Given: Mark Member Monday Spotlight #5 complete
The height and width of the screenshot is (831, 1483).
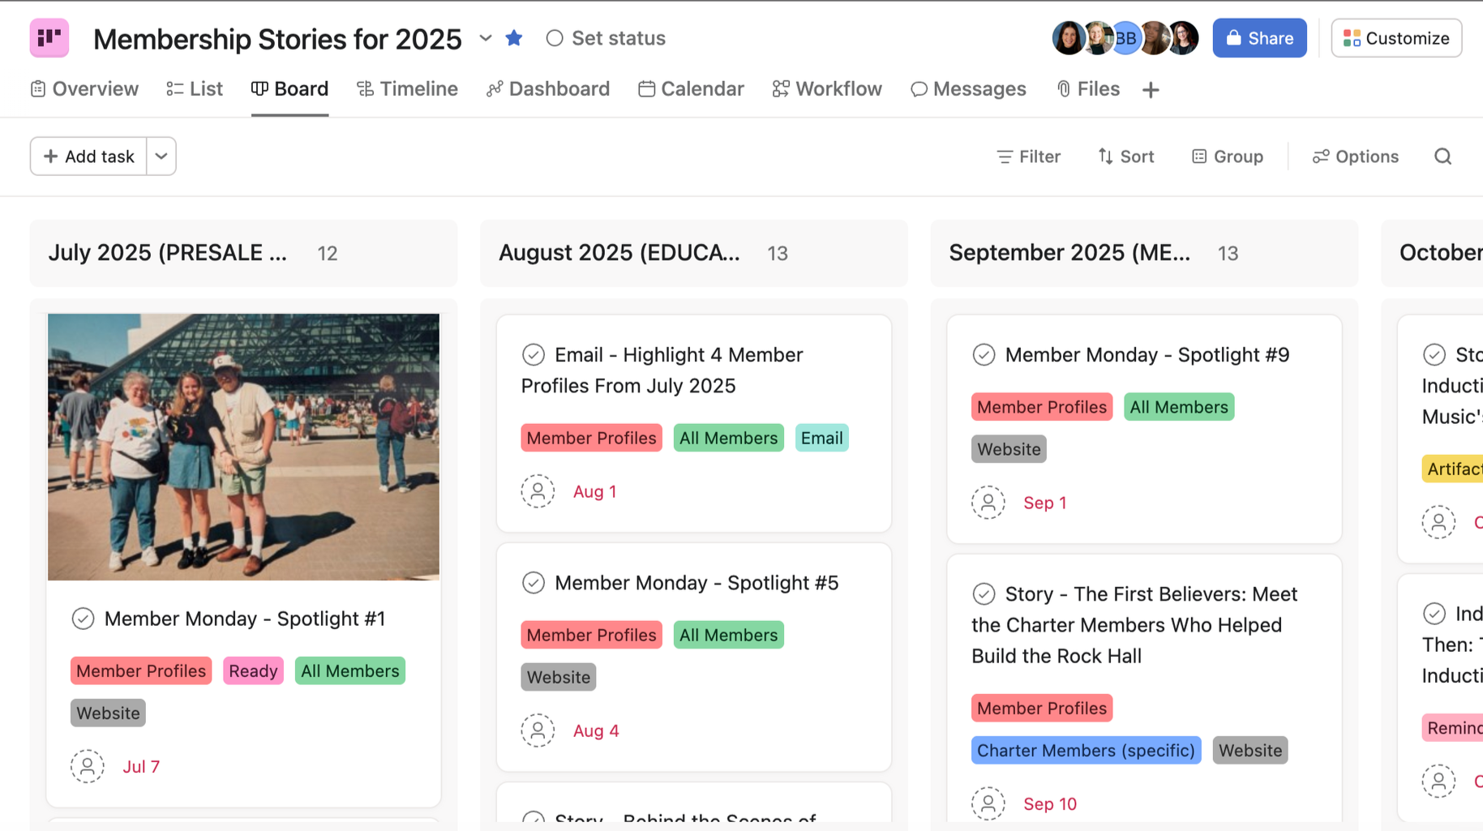Looking at the screenshot, I should (534, 583).
